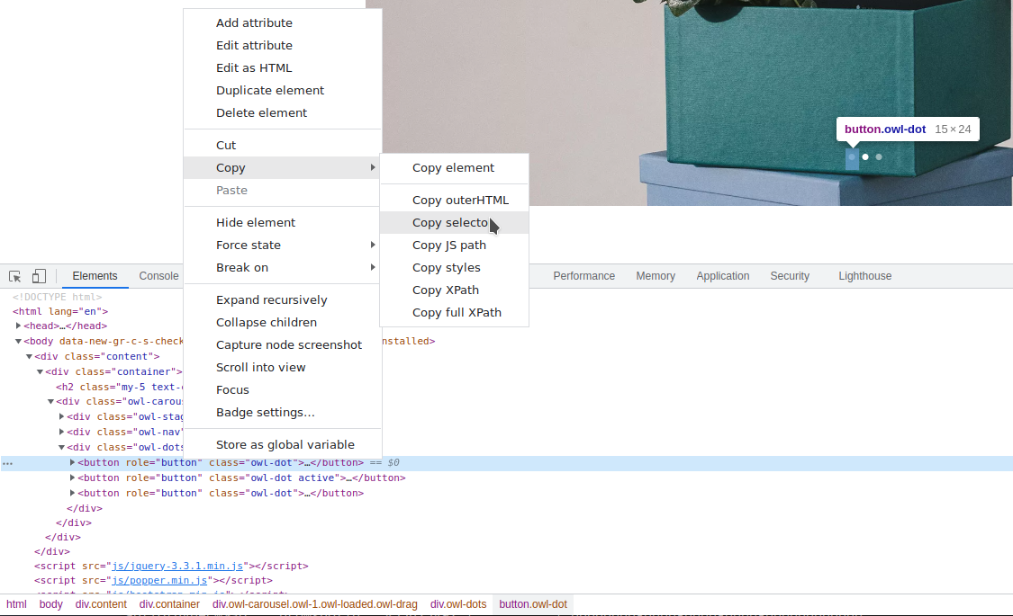Choose Delete element
This screenshot has height=616, width=1013.
click(283, 113)
